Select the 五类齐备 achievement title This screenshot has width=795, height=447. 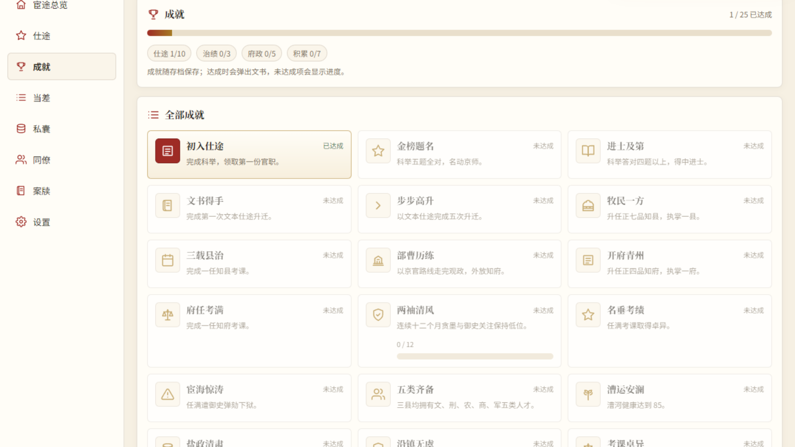pos(415,389)
